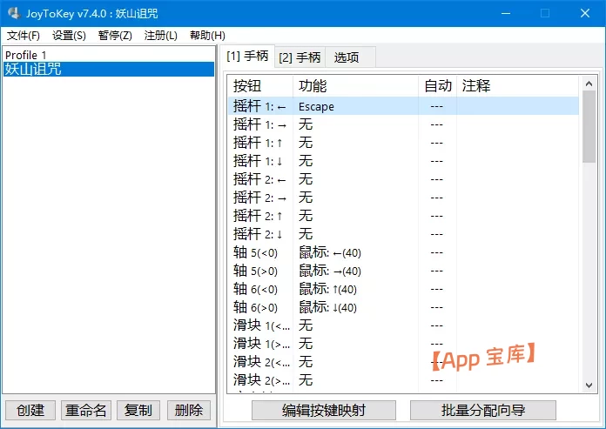The height and width of the screenshot is (429, 606).
Task: Click the mapping list scrollbar thumb
Action: (x=589, y=127)
